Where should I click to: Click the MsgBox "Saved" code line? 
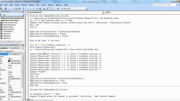(38, 72)
